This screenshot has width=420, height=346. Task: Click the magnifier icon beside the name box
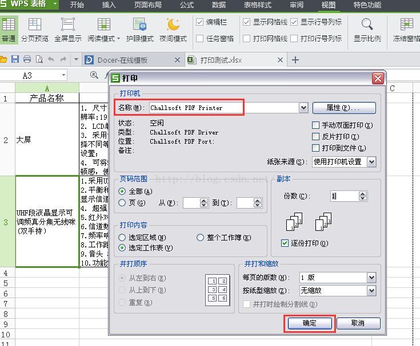click(94, 75)
